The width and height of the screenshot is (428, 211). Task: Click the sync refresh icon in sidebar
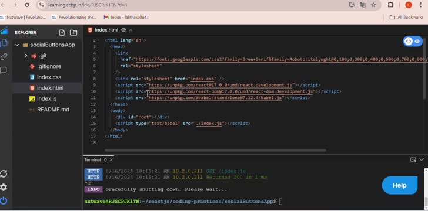click(4, 173)
